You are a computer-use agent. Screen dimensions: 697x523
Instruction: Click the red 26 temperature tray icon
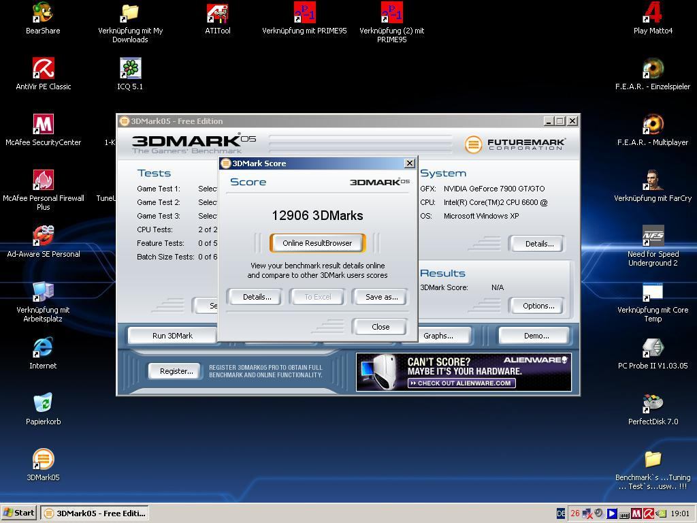(x=574, y=513)
